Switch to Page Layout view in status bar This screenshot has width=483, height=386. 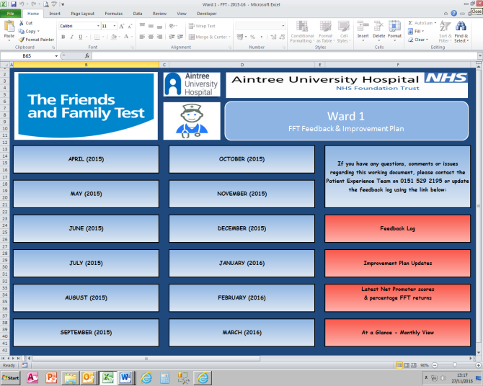(x=407, y=365)
